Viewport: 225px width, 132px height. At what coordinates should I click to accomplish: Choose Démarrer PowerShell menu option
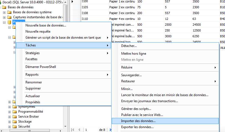click(41, 67)
